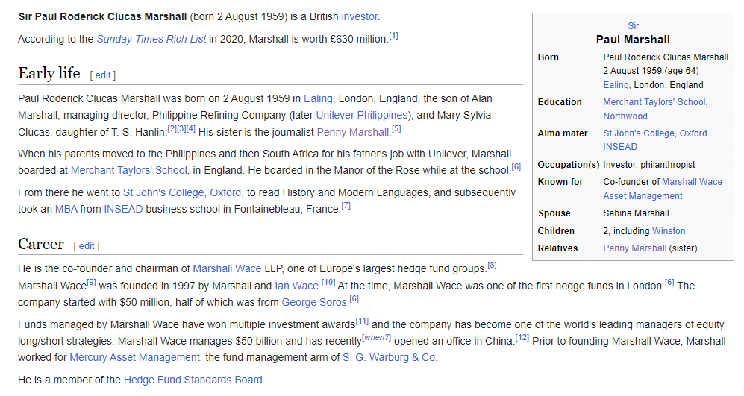Jump to citation [6] after George Soros
This screenshot has width=744, height=396.
pos(354,299)
